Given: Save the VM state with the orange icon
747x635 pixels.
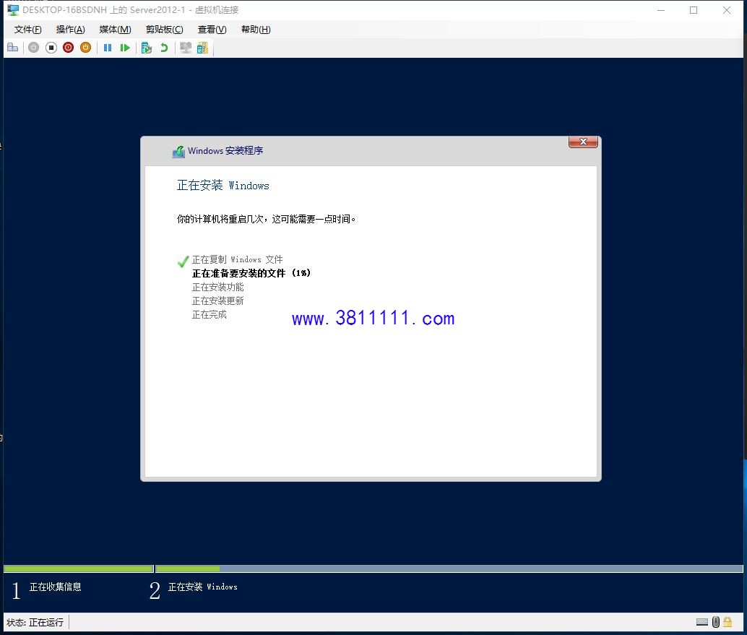Looking at the screenshot, I should point(86,48).
